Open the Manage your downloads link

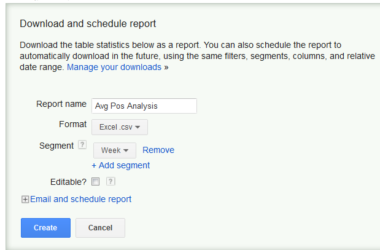tap(114, 67)
